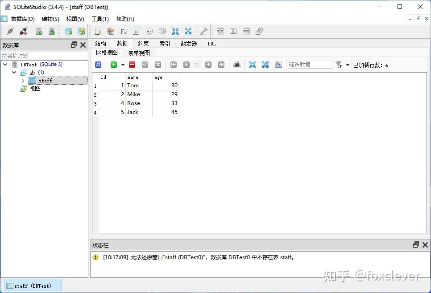Collapse the DBTest database node
431x293 pixels.
[x=5, y=65]
